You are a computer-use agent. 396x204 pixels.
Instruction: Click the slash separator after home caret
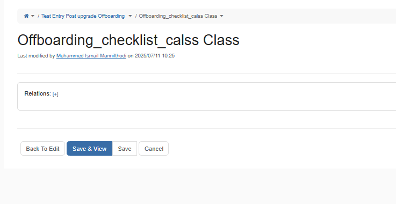[38, 16]
